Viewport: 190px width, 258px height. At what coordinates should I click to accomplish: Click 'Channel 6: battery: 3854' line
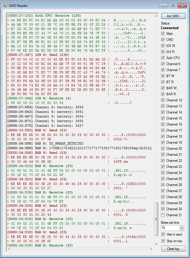tap(45, 117)
